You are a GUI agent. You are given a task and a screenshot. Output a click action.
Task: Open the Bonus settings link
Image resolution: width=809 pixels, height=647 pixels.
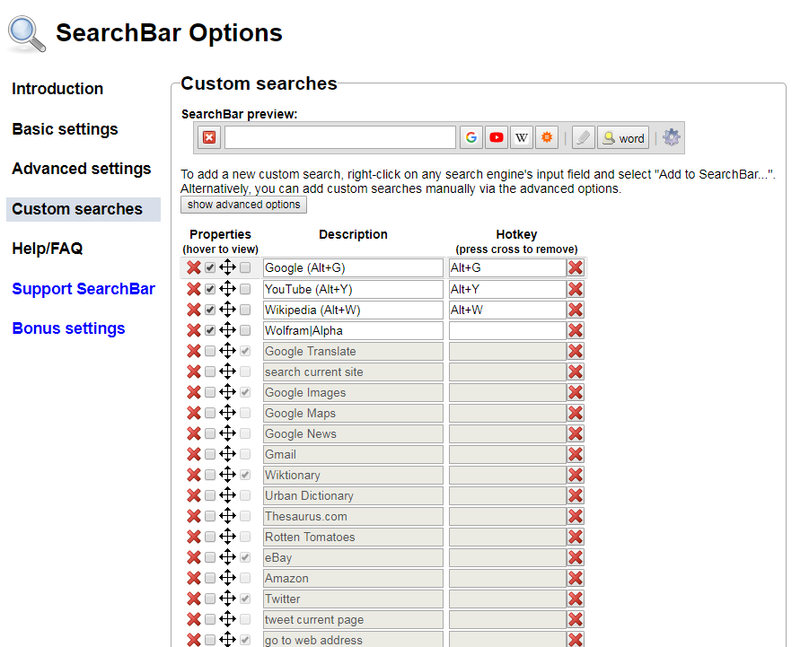(68, 328)
